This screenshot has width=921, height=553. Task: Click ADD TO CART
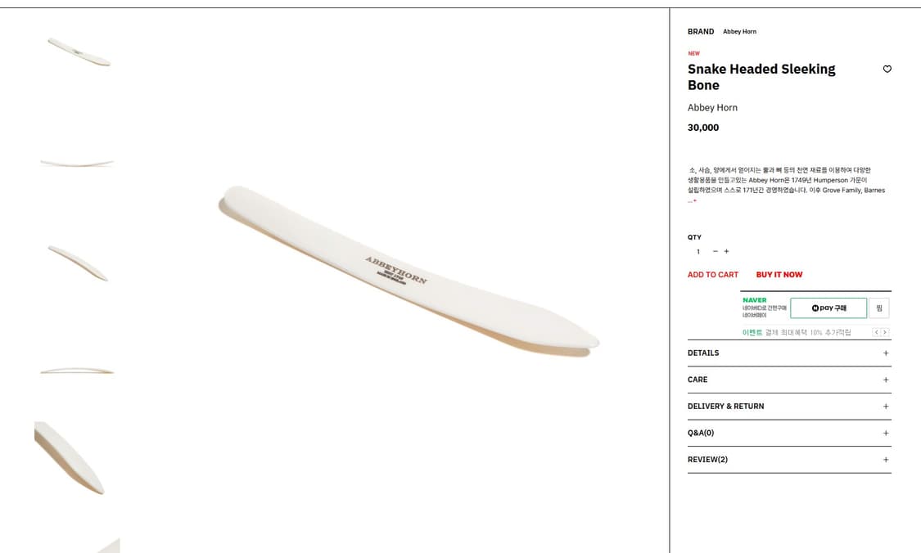[713, 275]
